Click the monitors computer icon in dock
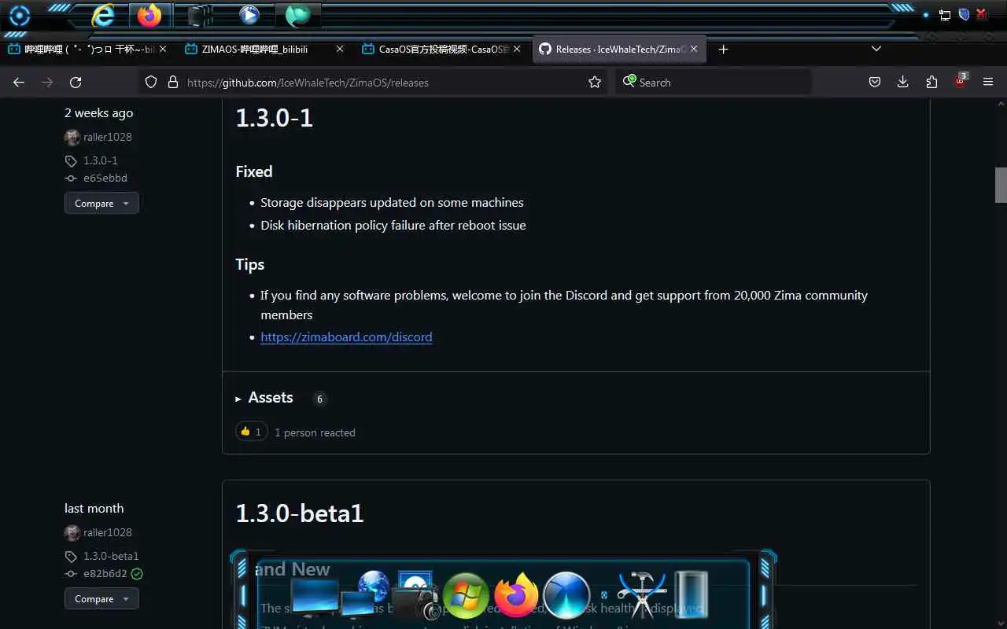 [x=316, y=599]
